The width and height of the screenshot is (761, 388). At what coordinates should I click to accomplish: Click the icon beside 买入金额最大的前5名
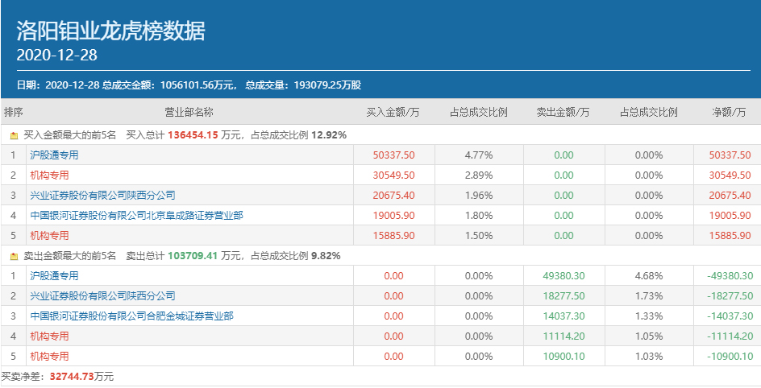pyautogui.click(x=14, y=135)
